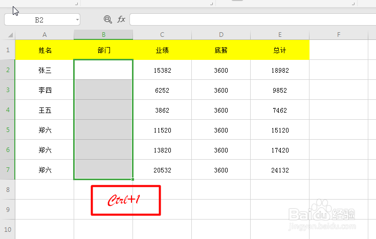Select row 10 header
The height and width of the screenshot is (239, 376).
tap(8, 229)
